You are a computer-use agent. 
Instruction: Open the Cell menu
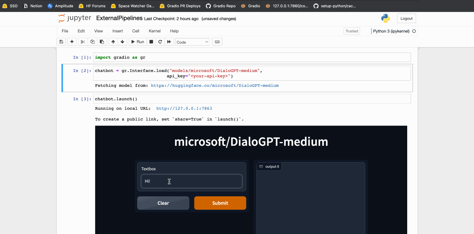(x=136, y=31)
